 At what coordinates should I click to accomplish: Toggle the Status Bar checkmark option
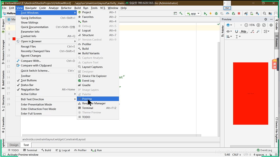click(x=27, y=85)
